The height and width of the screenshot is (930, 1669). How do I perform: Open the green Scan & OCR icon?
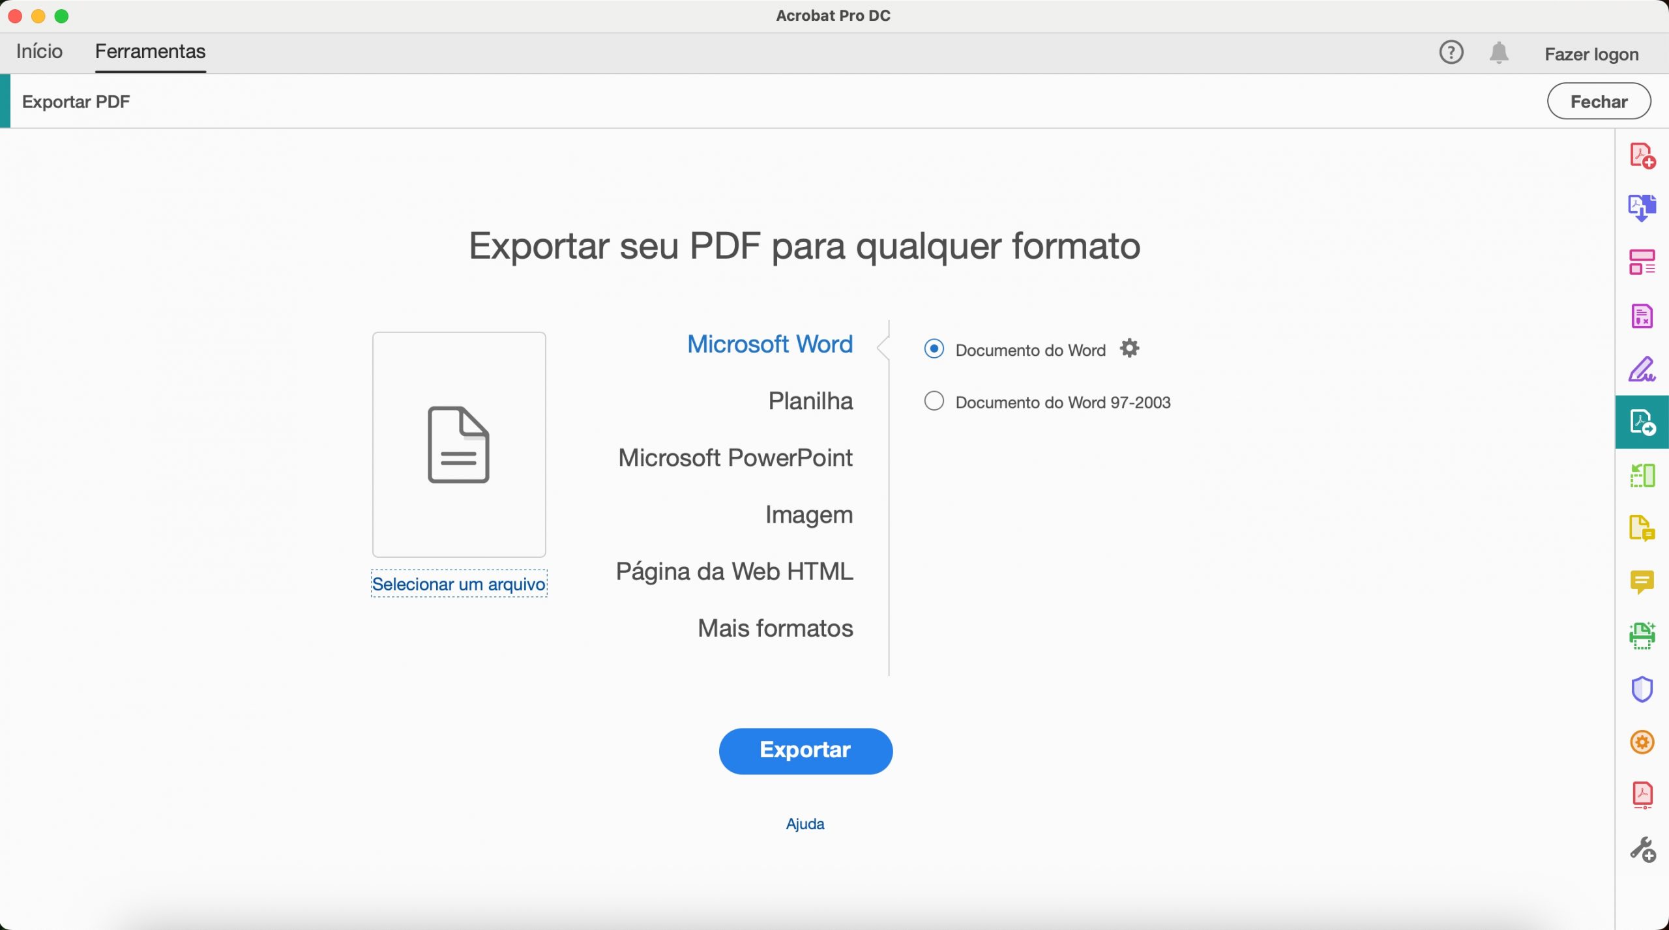coord(1642,635)
